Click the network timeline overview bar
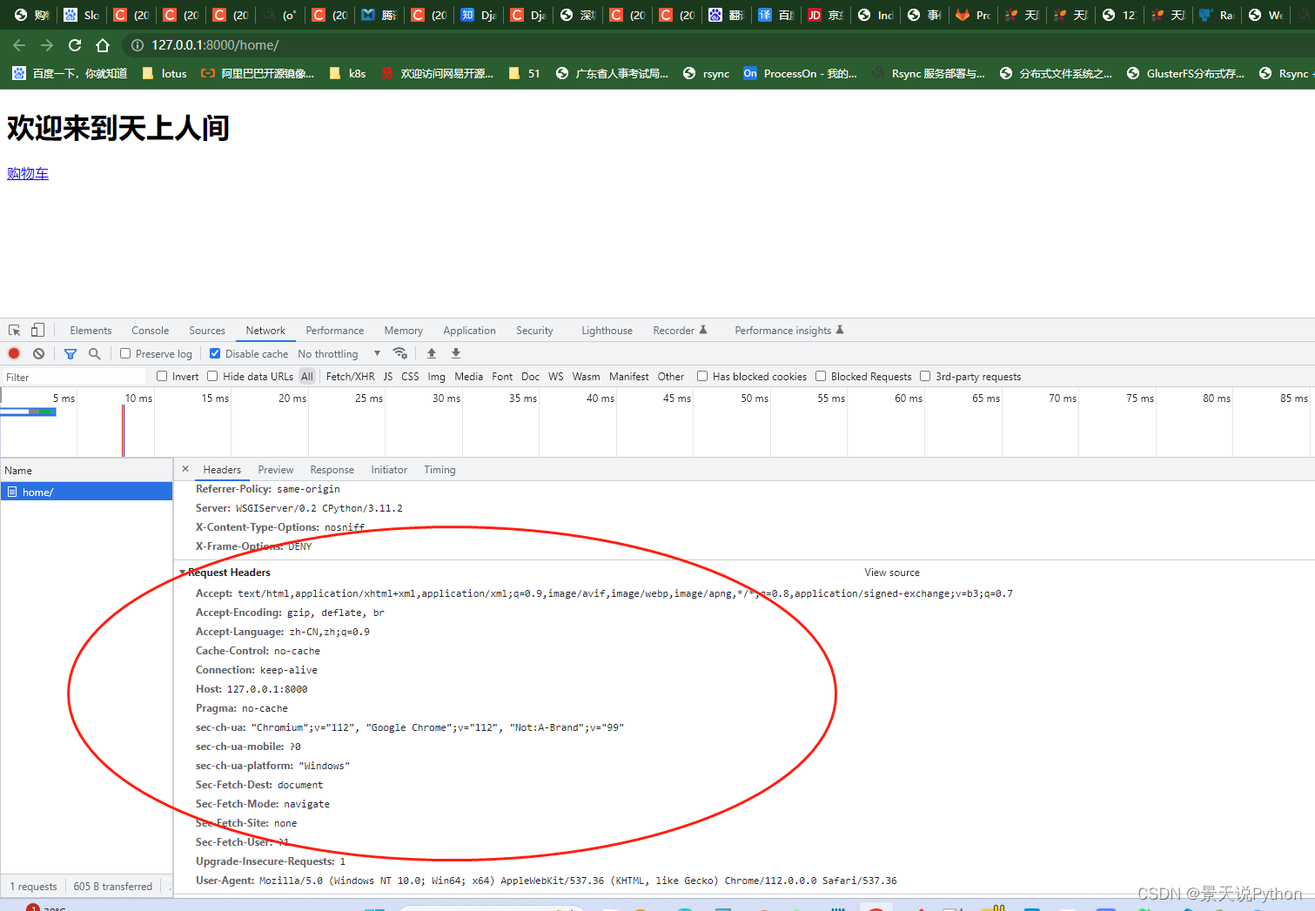The width and height of the screenshot is (1315, 911). pos(657,422)
